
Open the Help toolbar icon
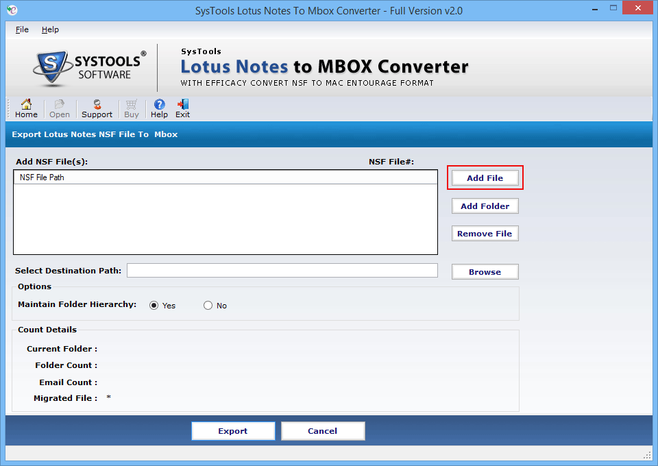coord(159,109)
